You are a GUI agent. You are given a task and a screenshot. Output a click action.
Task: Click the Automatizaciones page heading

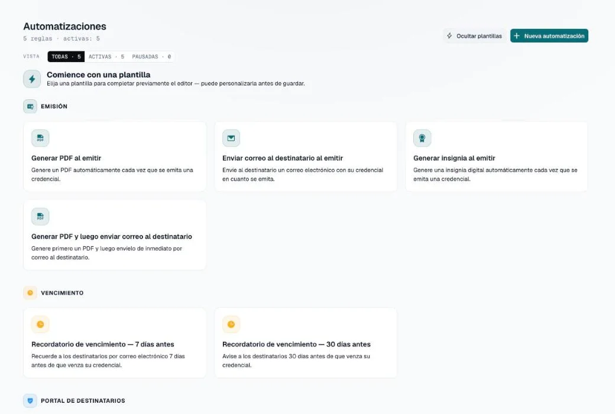click(x=64, y=26)
